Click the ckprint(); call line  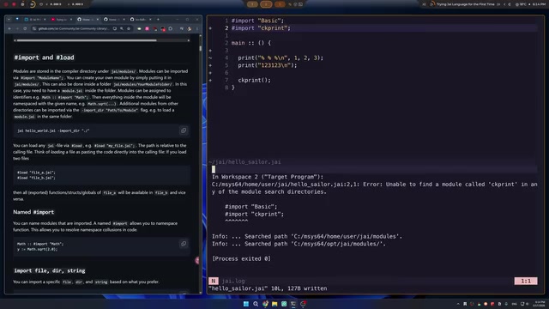[254, 80]
